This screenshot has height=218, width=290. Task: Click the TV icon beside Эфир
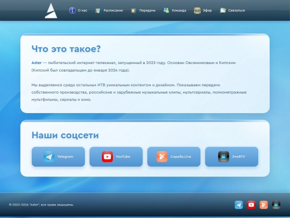click(197, 11)
